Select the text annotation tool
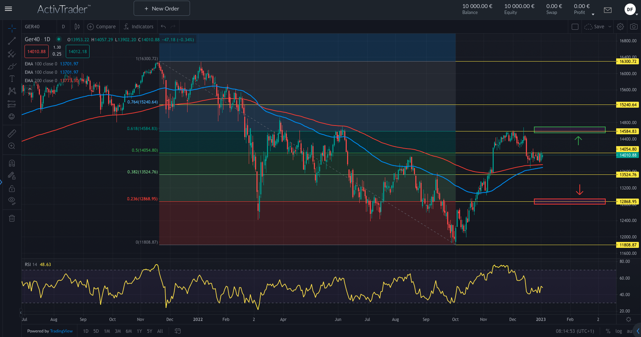Screen dimensions: 641x337 tap(12, 78)
